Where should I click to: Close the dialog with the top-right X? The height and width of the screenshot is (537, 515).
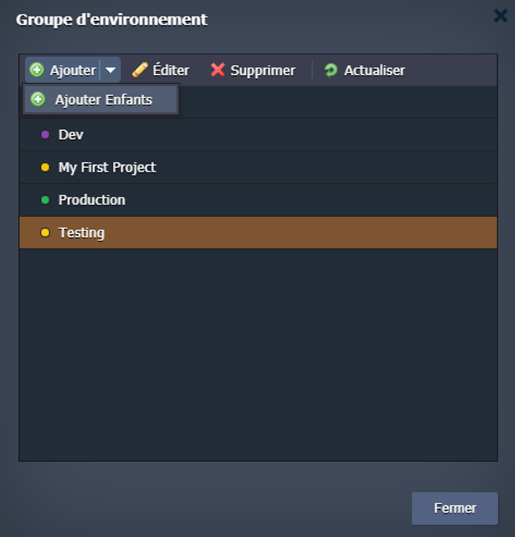[x=500, y=16]
